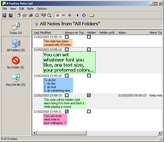This screenshot has width=164, height=142.
Task: Open the Recycle Bin (0) sidebar item
Action: pyautogui.click(x=16, y=80)
